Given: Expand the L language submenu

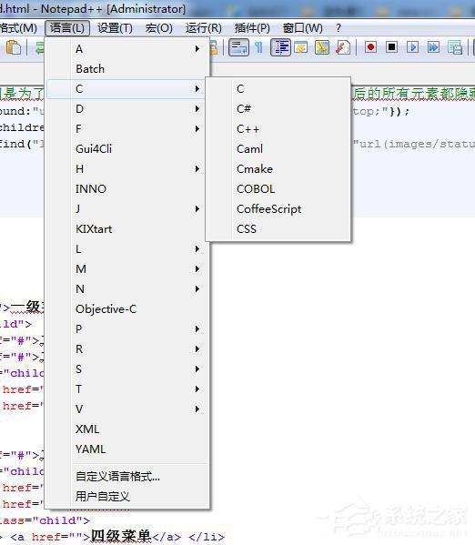Looking at the screenshot, I should 127,249.
